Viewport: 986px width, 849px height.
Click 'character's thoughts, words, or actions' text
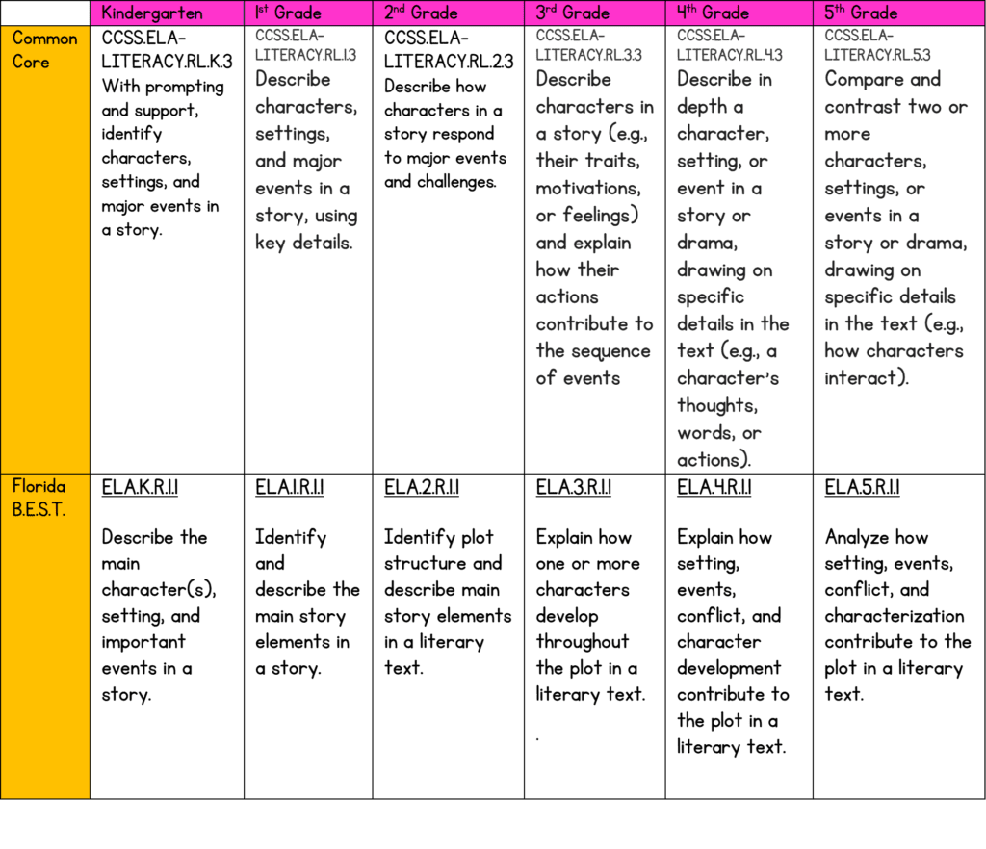point(728,419)
